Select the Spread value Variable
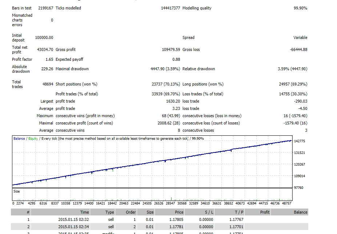 tap(300, 37)
